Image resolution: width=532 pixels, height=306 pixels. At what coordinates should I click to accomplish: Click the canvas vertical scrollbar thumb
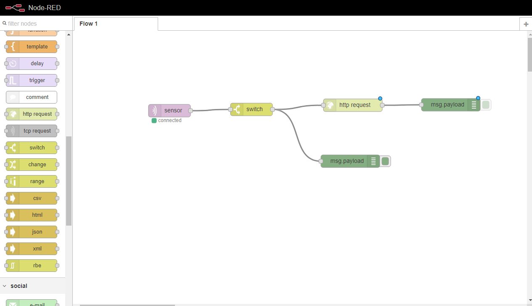(x=529, y=55)
